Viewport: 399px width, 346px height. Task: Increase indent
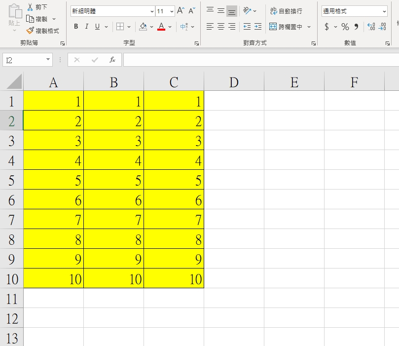coord(258,27)
